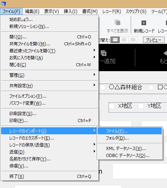Open the 挿入(I) menu

(70, 12)
